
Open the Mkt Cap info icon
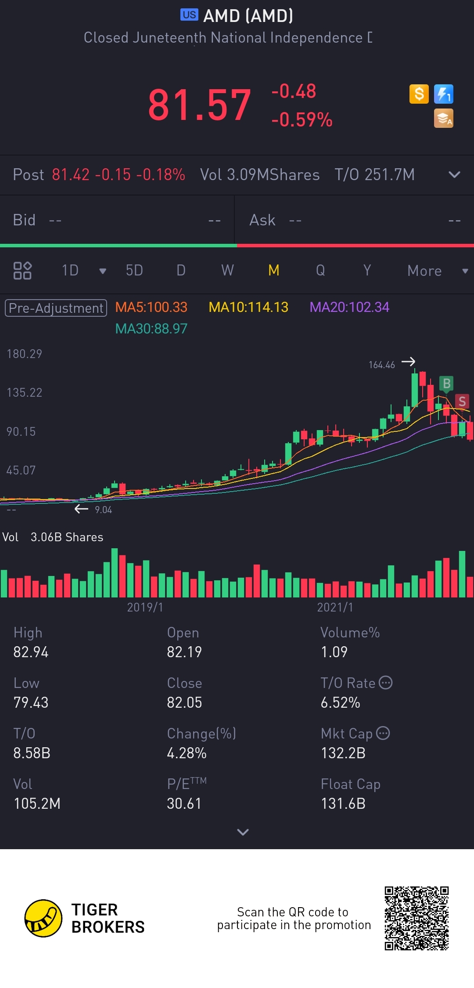tap(383, 733)
